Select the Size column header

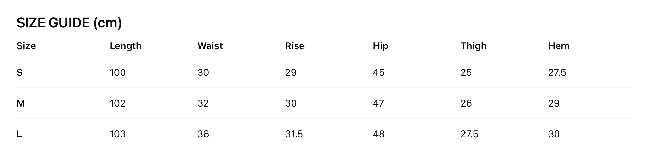pyautogui.click(x=26, y=46)
